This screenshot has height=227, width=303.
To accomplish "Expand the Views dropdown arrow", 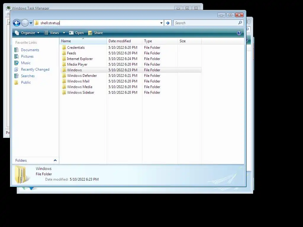I will (x=64, y=33).
